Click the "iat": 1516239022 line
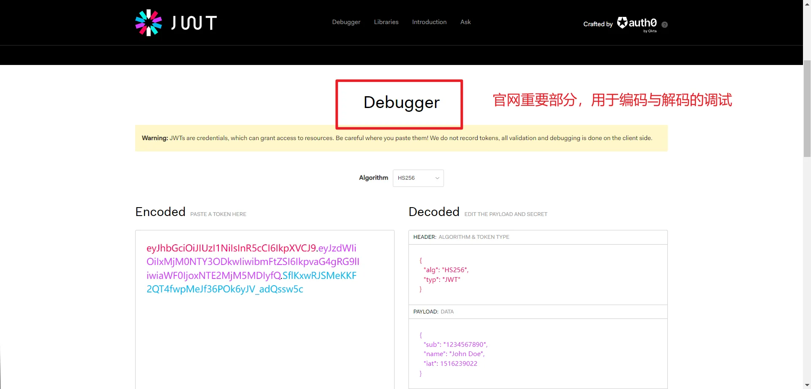This screenshot has height=389, width=811. pyautogui.click(x=450, y=364)
